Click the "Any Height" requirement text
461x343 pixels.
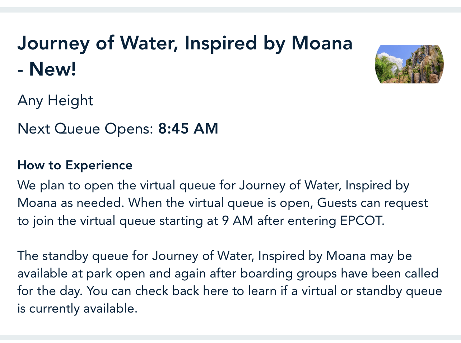click(x=55, y=101)
